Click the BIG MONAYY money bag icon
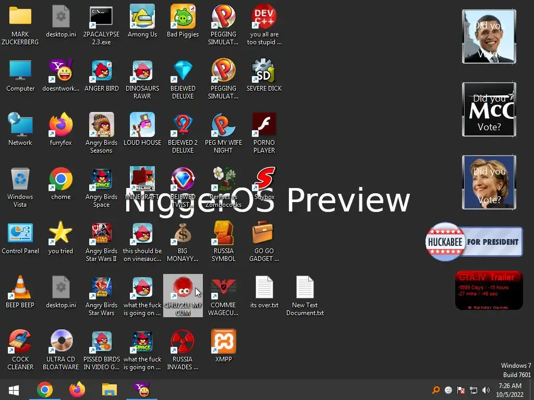This screenshot has width=534, height=400. click(x=183, y=233)
